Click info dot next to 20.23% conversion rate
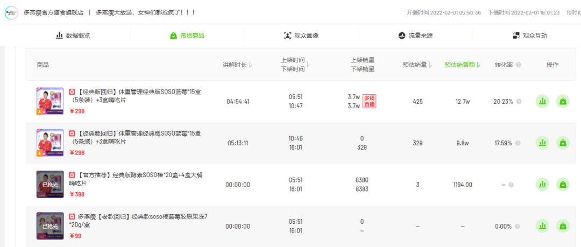581x247 pixels. [x=519, y=101]
